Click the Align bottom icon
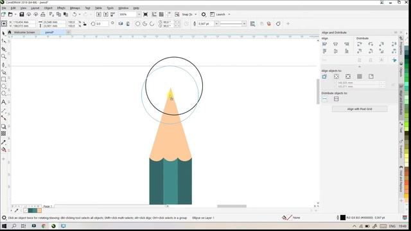This screenshot has width=411, height=231. coord(347,51)
